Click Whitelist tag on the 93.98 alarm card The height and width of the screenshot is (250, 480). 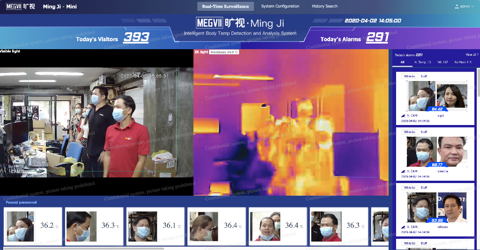[409, 187]
